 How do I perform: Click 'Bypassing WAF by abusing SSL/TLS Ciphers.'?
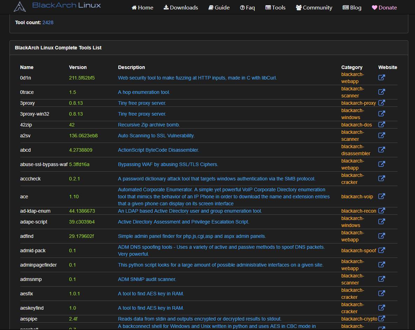(x=168, y=164)
